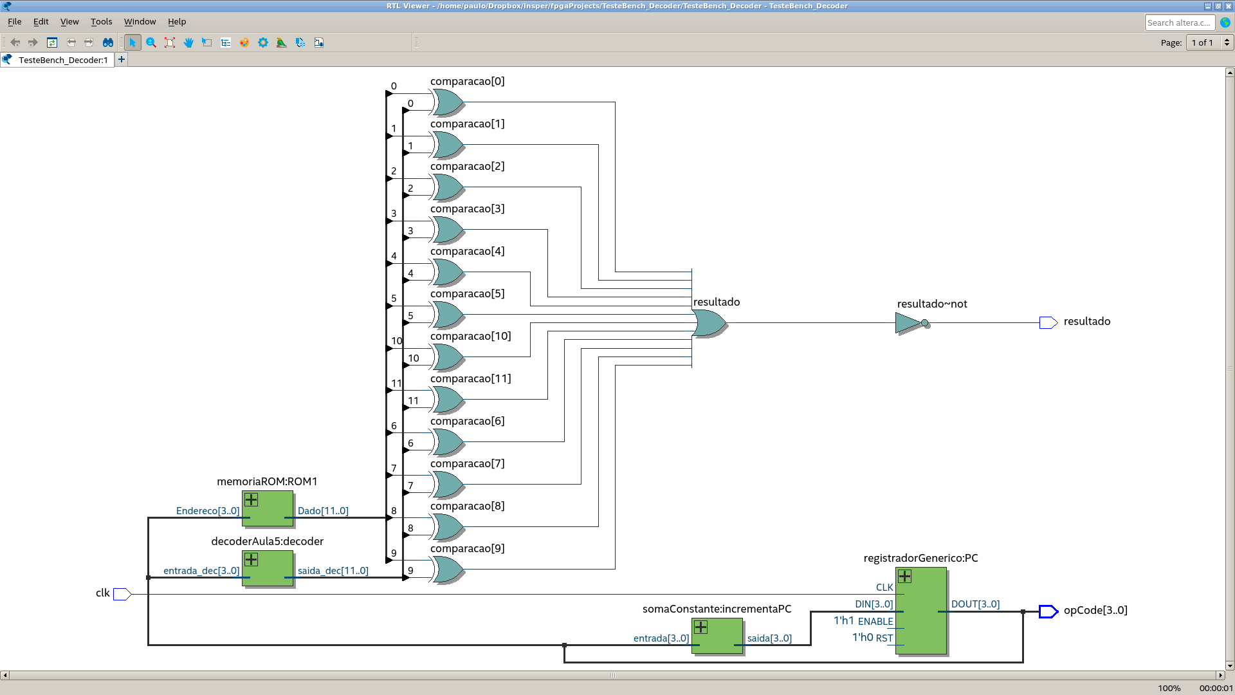Screen dimensions: 1235x695
Task: Increase page number with stepper up arrow
Action: coord(1227,39)
